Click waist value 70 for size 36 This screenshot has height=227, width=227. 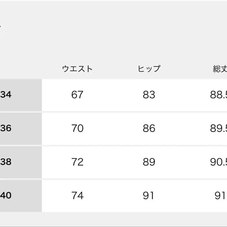coord(77,128)
